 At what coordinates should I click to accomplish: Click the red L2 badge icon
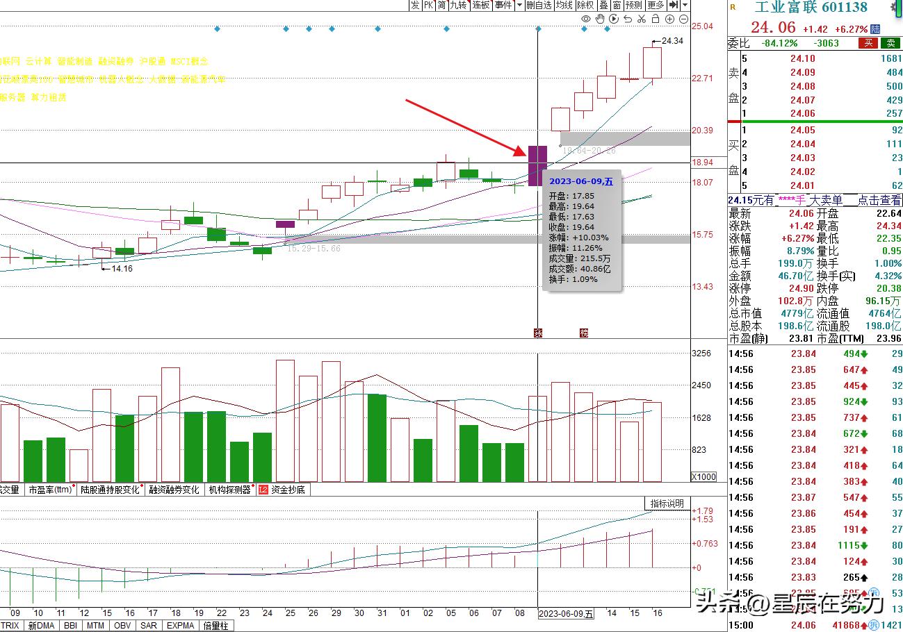tap(263, 490)
